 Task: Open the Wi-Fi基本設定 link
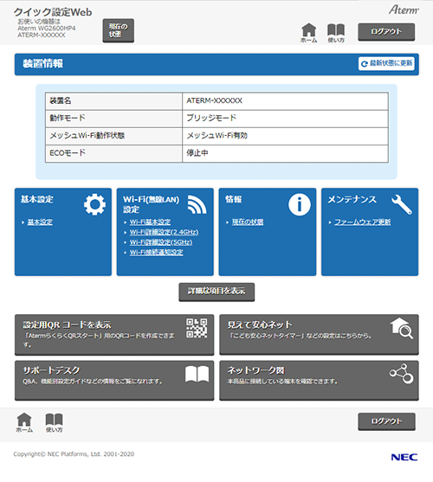point(150,222)
